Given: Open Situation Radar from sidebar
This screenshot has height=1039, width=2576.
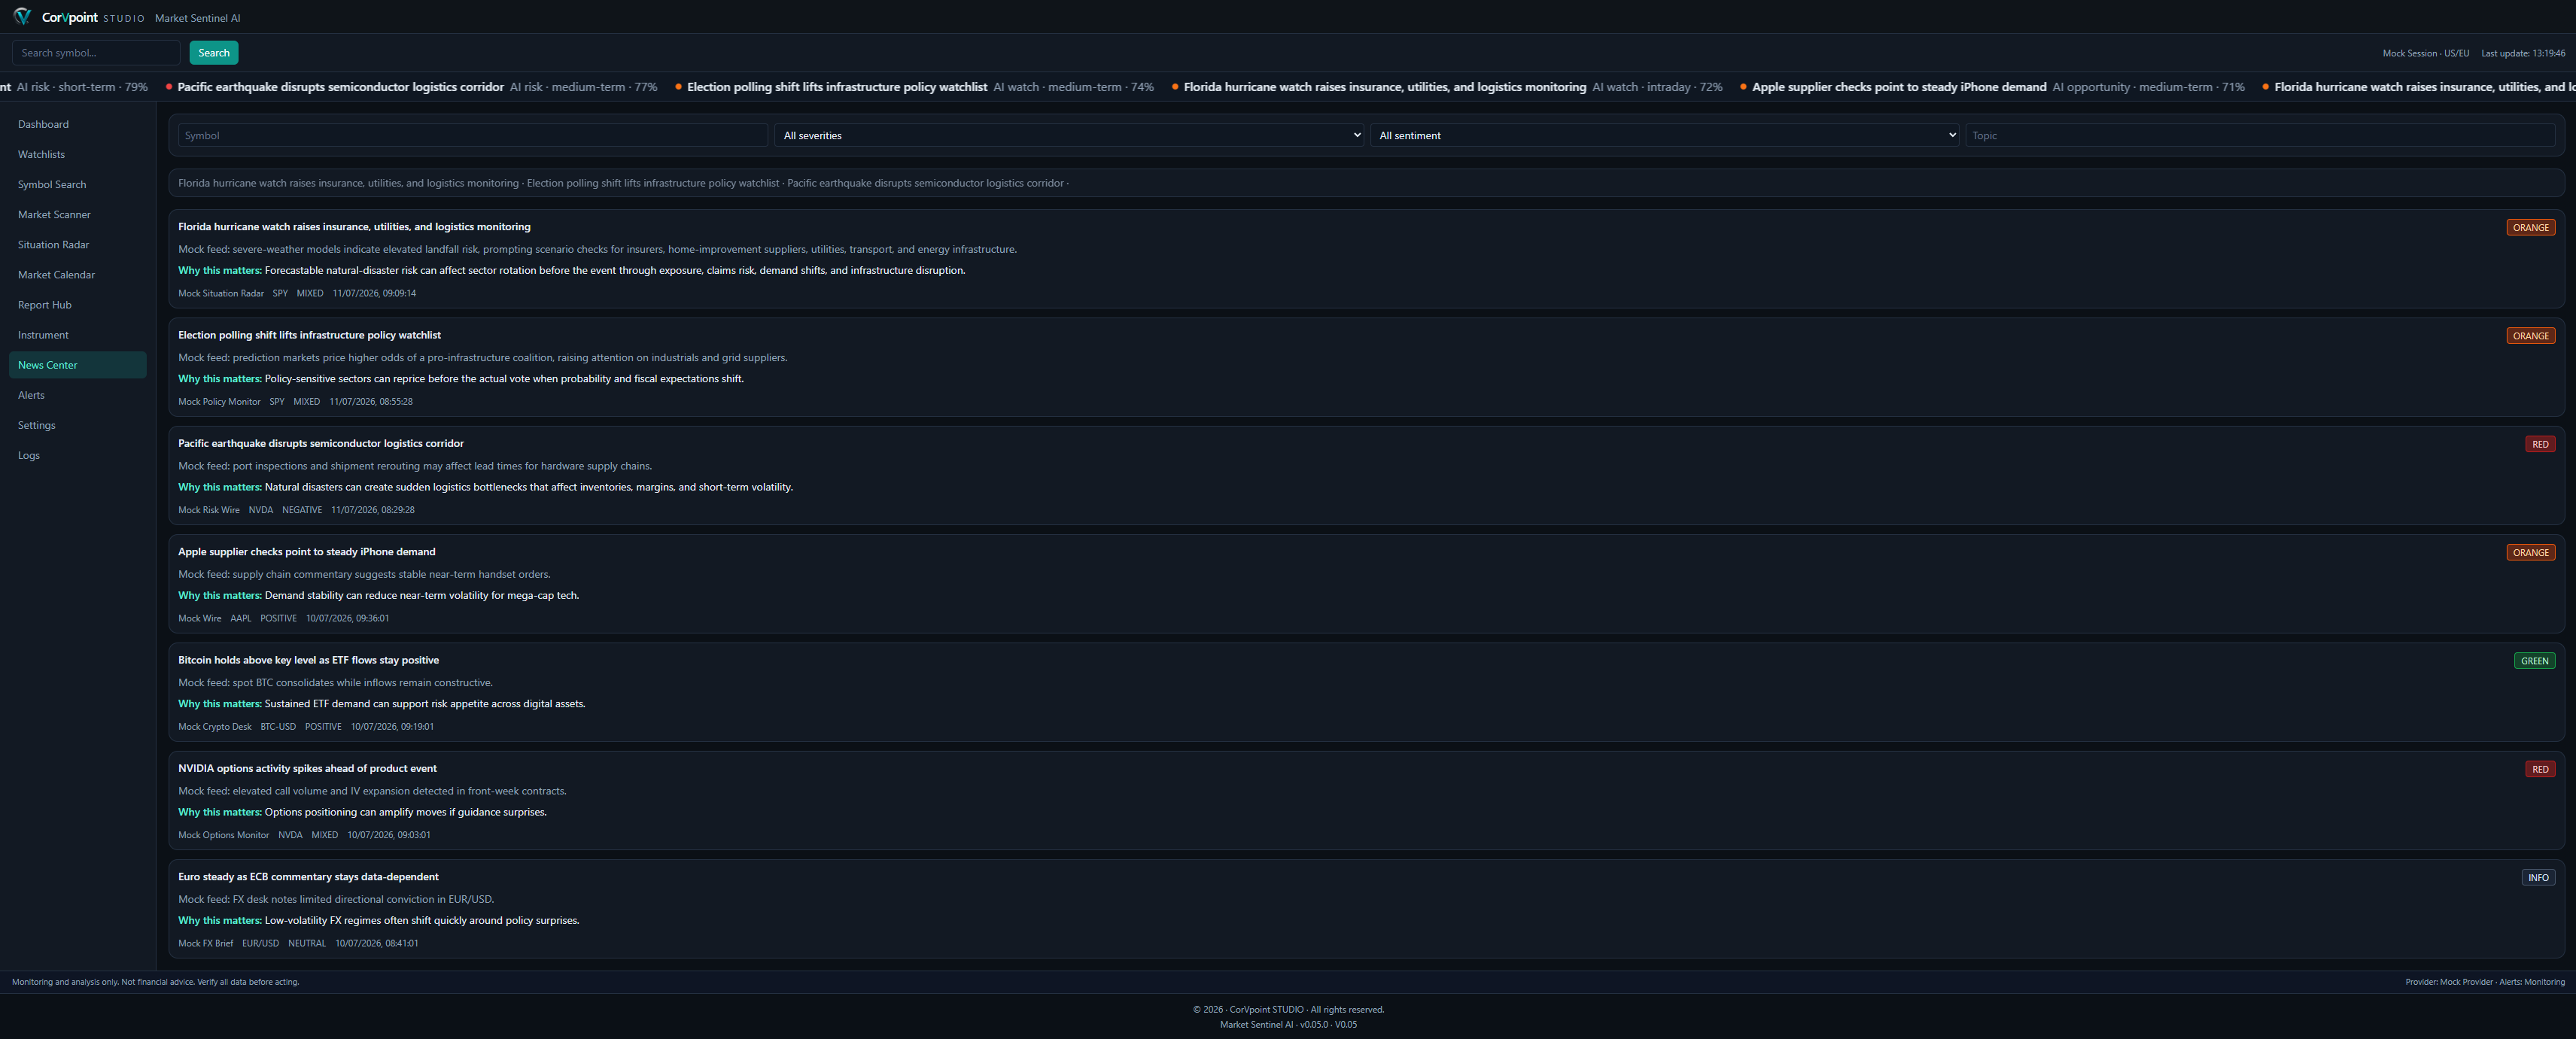Looking at the screenshot, I should click(78, 244).
